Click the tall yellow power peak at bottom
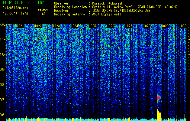The image size is (190, 121). click(159, 115)
